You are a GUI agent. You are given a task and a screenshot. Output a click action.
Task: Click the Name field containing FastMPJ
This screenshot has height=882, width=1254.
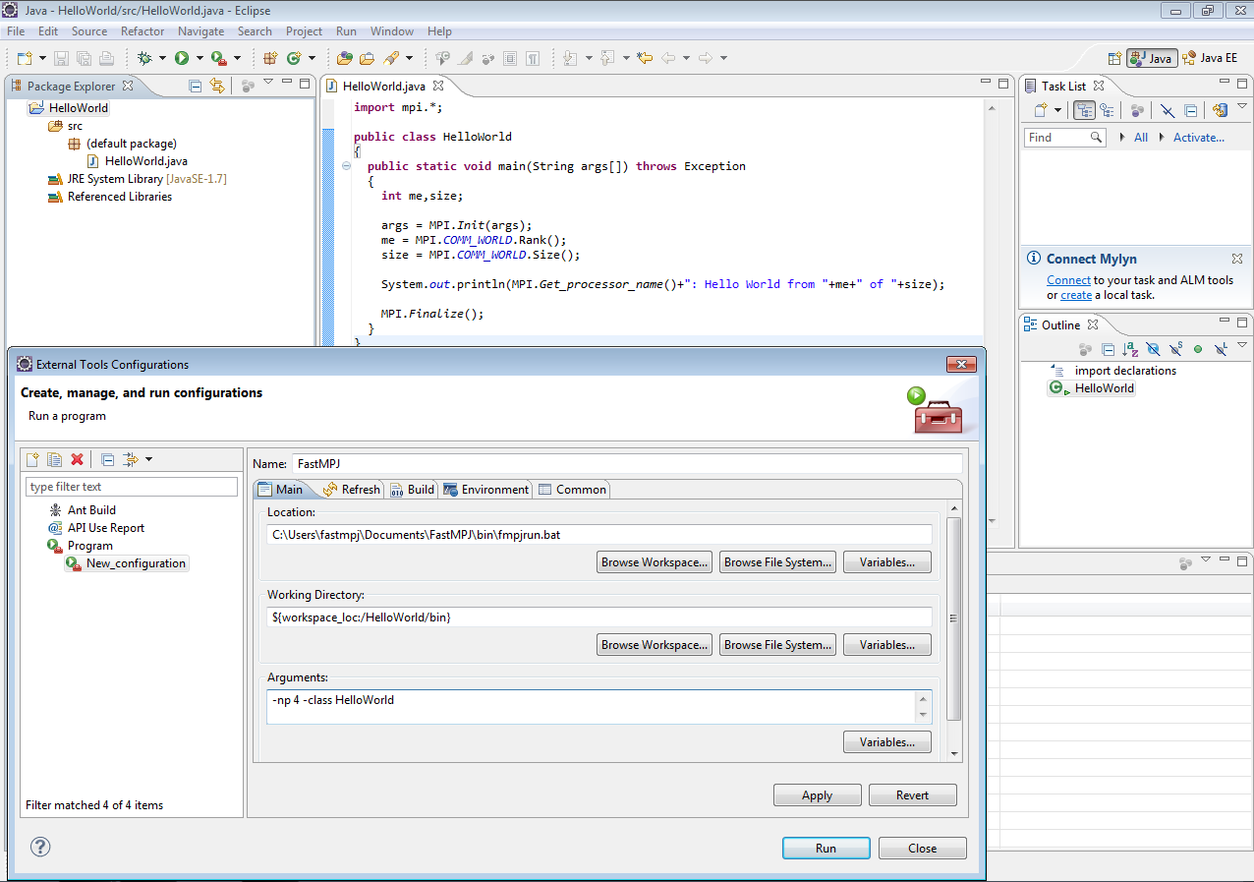point(627,463)
